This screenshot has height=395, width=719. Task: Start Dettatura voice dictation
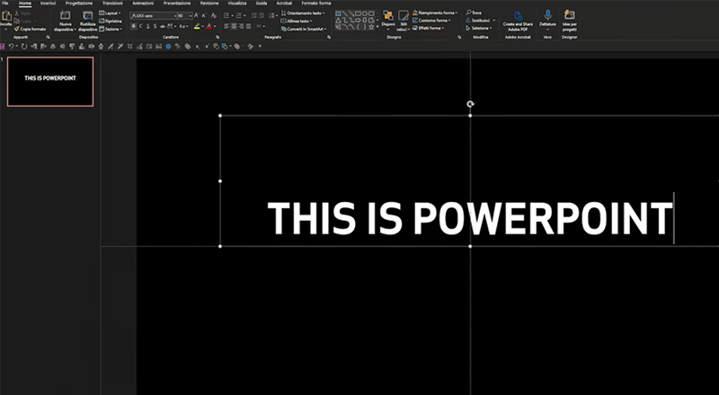(547, 20)
